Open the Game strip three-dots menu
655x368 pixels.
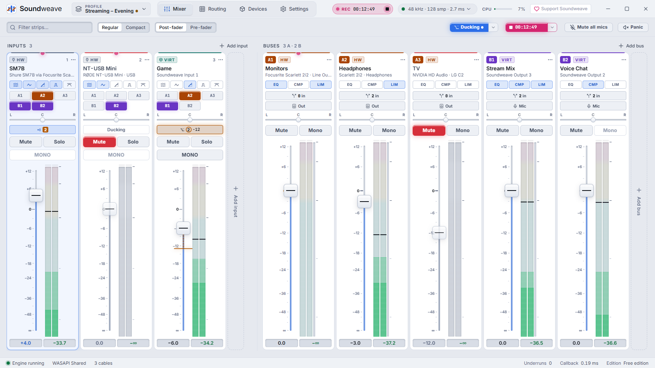click(221, 60)
